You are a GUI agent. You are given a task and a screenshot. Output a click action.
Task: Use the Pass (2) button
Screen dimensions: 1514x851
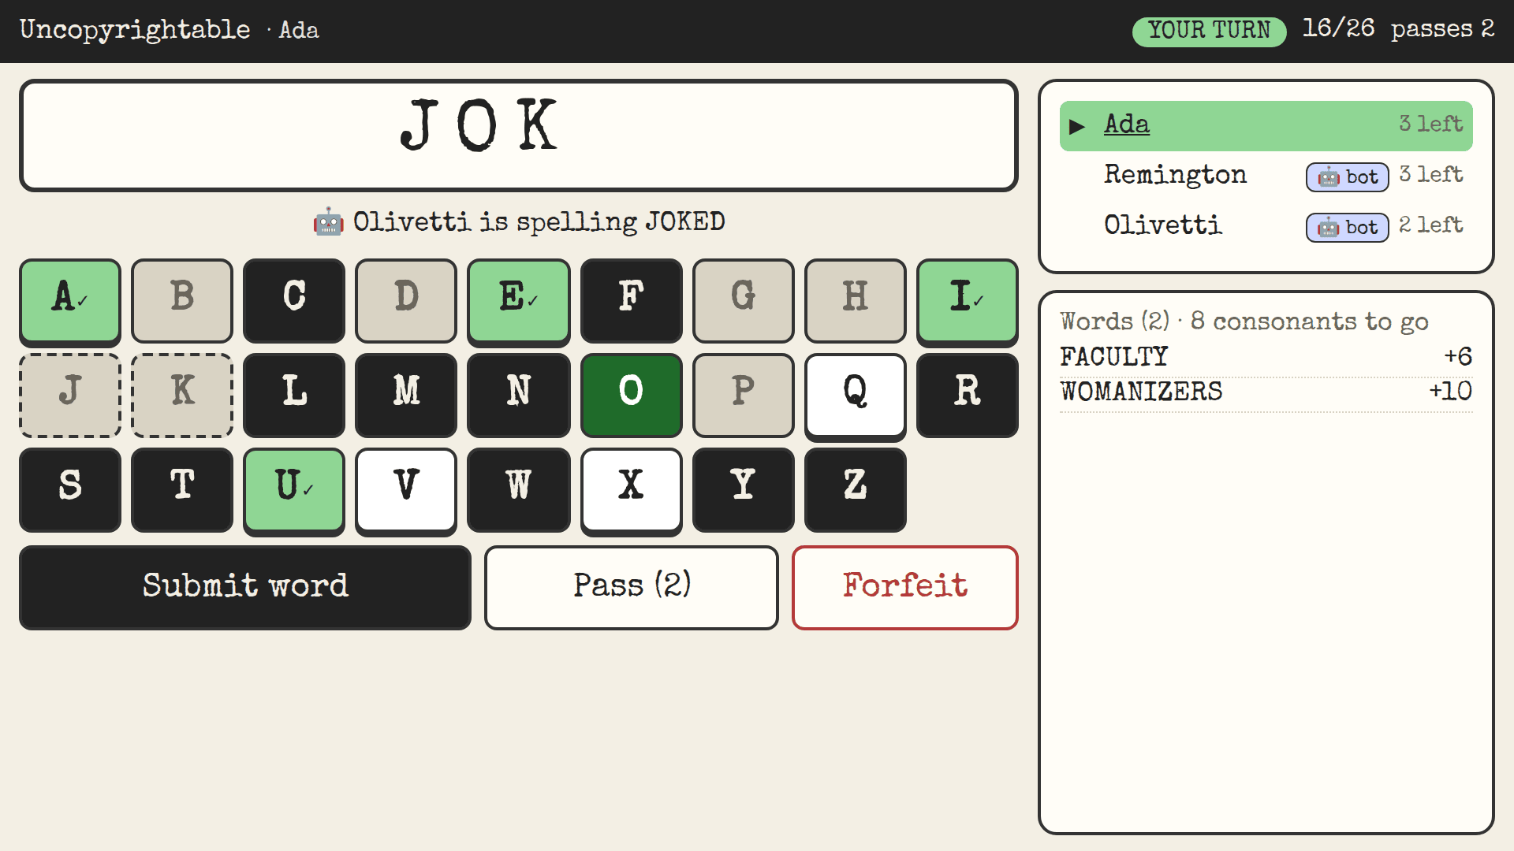pyautogui.click(x=632, y=588)
